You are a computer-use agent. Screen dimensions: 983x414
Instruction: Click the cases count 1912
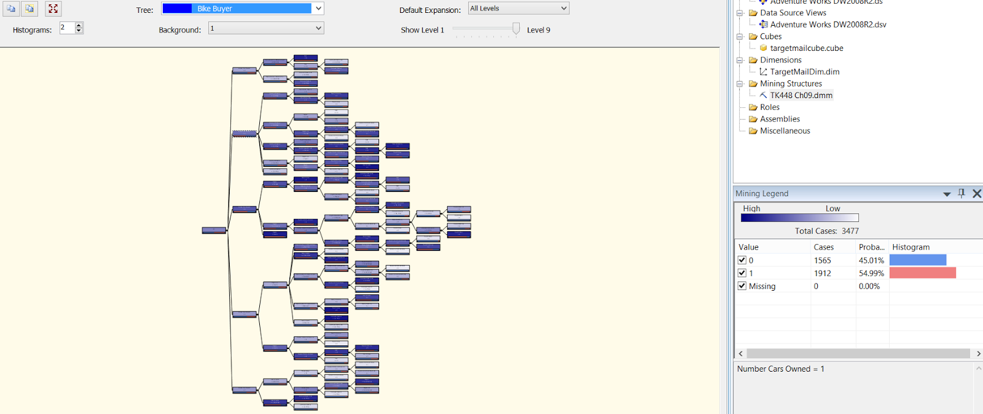(822, 273)
